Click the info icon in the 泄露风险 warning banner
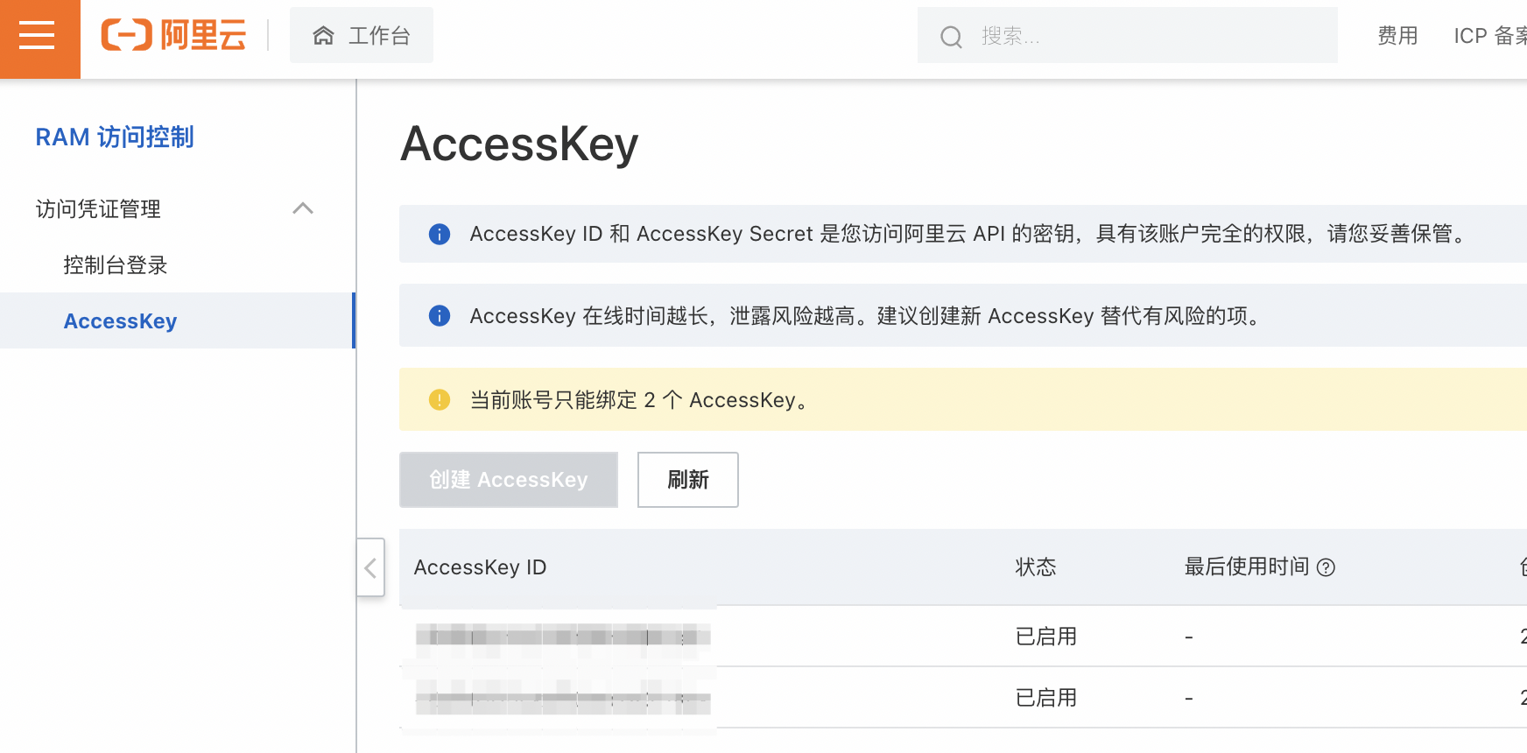The image size is (1527, 753). click(439, 316)
